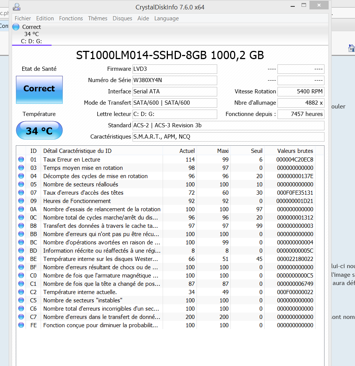
Task: Click the 34 °C temperature button
Action: tap(39, 131)
